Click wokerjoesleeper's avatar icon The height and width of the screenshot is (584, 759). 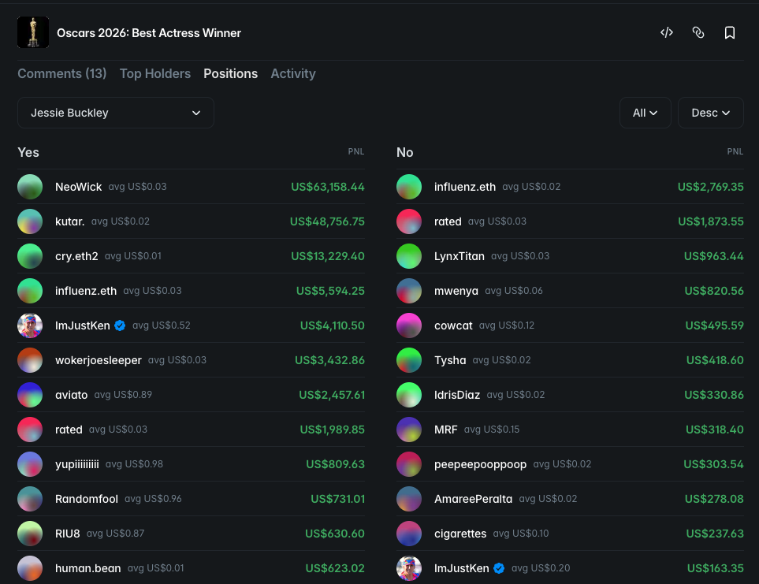coord(30,360)
